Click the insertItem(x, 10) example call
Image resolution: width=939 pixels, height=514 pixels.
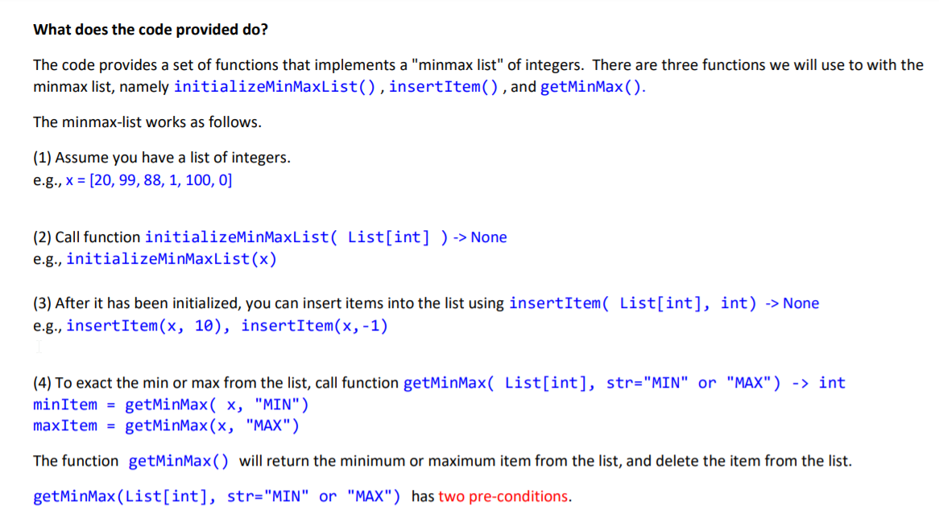coord(147,325)
